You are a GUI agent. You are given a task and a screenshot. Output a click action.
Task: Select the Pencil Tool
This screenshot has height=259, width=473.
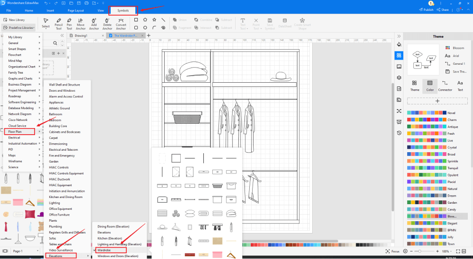(x=58, y=23)
